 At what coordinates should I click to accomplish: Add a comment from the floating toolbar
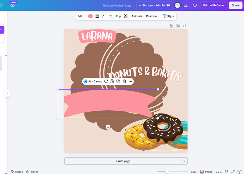point(106,81)
